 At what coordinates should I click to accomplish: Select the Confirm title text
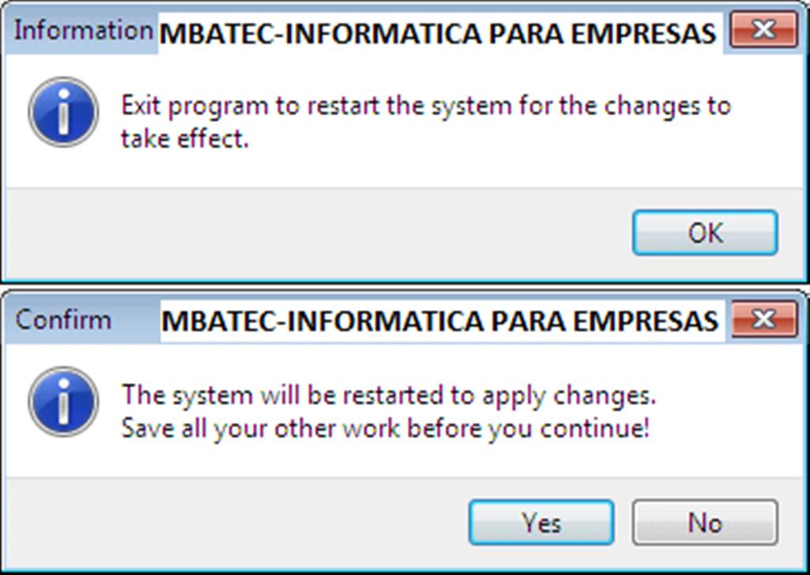63,320
